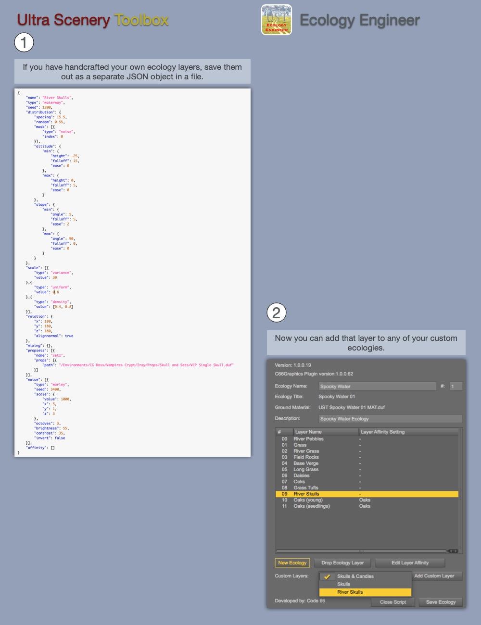481x625 pixels.
Task: Click the 'UST Spooky Water 01 MAT.duf' text
Action: 352,408
